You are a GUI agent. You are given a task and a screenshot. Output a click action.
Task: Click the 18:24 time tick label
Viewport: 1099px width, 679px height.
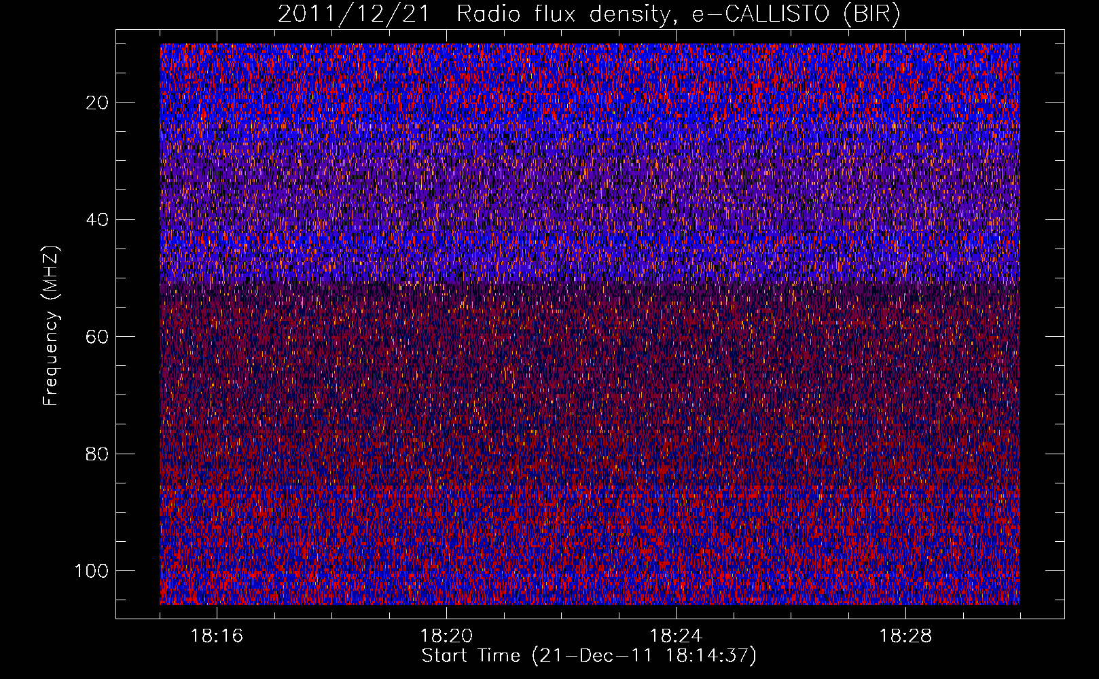click(676, 636)
